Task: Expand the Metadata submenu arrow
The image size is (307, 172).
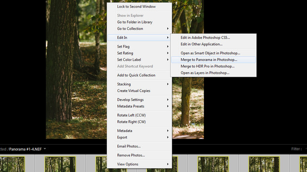Action: tap(168, 131)
